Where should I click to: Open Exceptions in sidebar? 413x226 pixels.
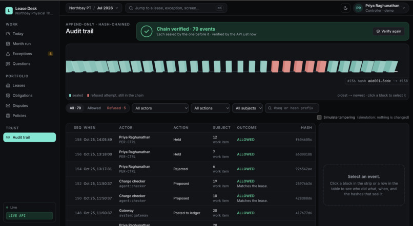30,54
